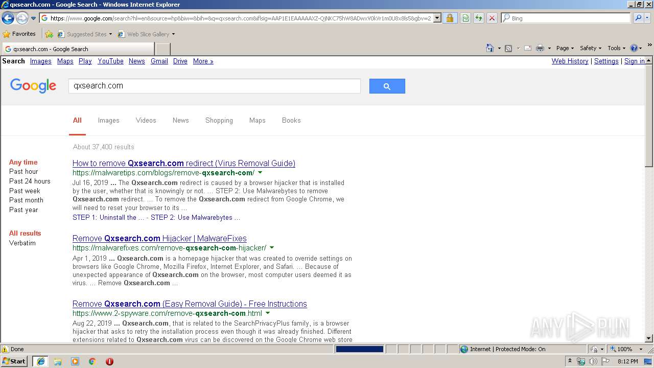Click the vertical scrollbar down arrow

point(649,338)
